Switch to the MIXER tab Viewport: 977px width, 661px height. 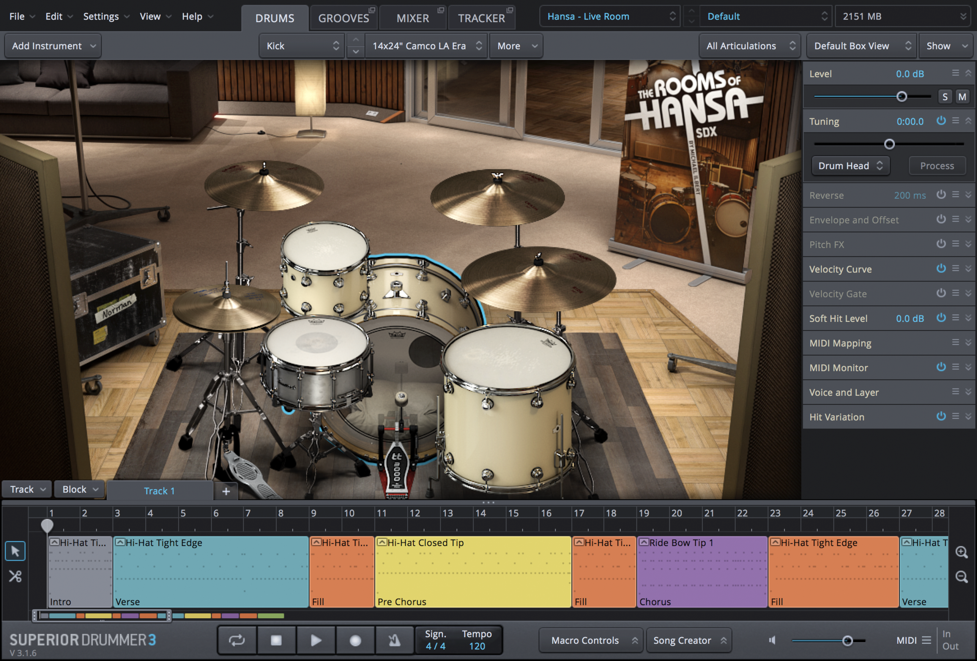click(x=412, y=18)
